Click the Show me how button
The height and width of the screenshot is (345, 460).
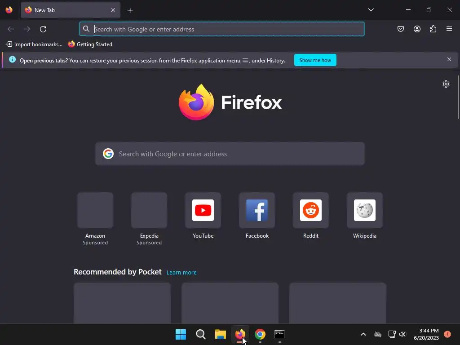[x=315, y=60]
